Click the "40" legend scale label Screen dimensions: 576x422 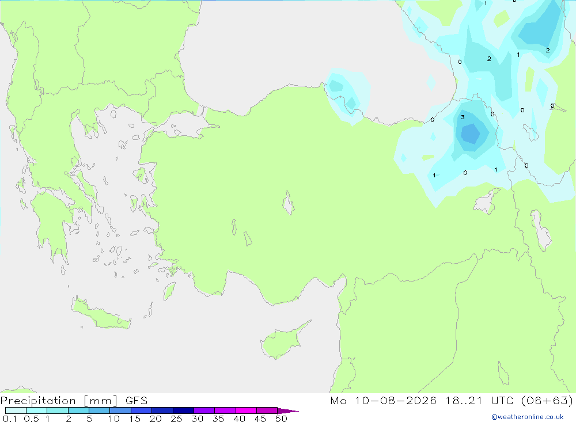click(240, 419)
